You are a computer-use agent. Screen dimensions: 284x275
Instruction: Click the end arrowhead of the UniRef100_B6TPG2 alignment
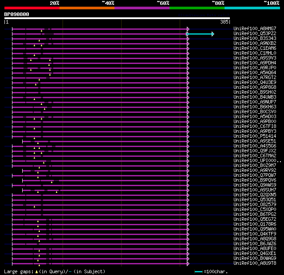pos(188,215)
